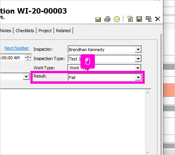The height and width of the screenshot is (155, 175).
Task: Click the save and copy icon
Action: pos(149,19)
